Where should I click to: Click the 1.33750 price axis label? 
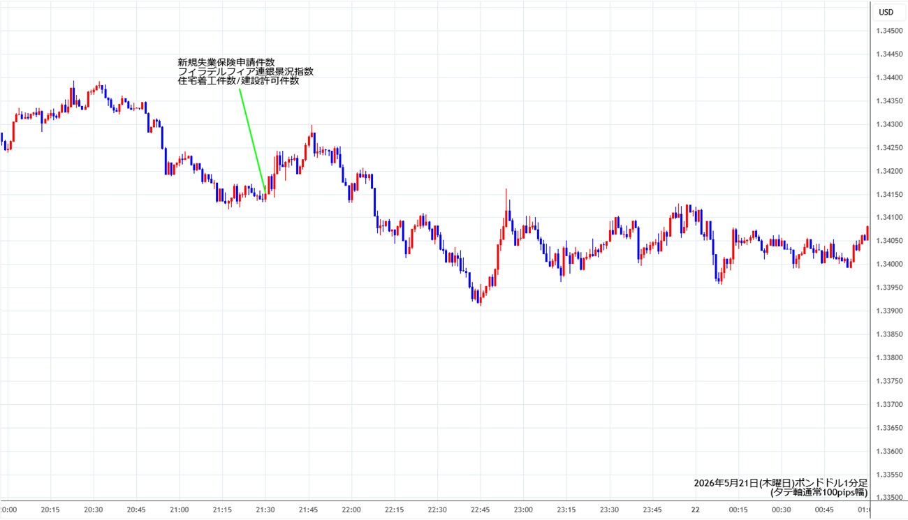point(889,381)
